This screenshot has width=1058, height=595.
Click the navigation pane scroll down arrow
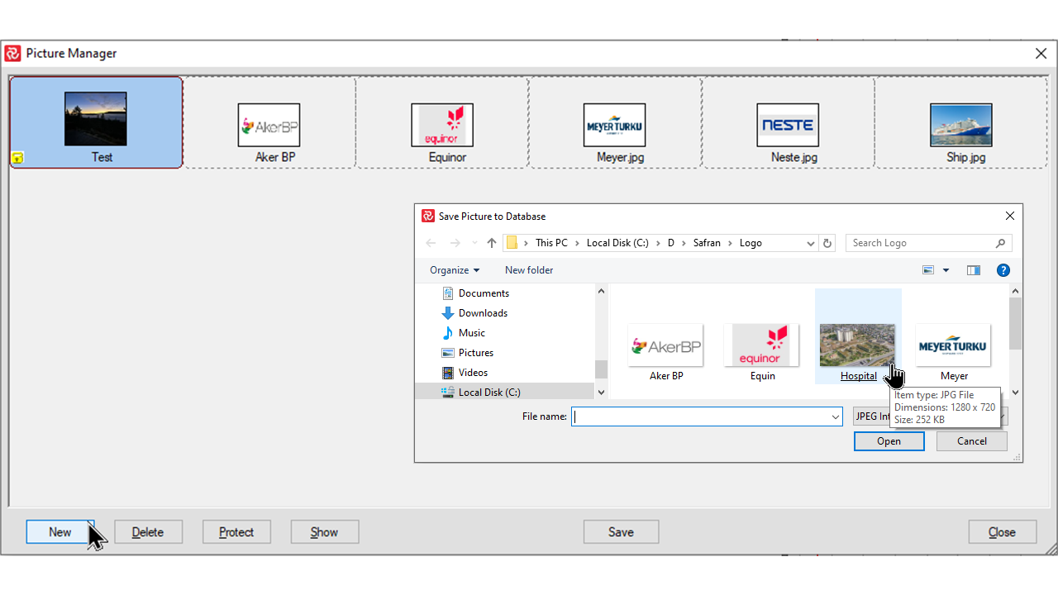click(601, 393)
